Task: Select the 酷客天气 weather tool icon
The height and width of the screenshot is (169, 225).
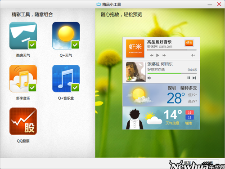Action: (x=23, y=36)
